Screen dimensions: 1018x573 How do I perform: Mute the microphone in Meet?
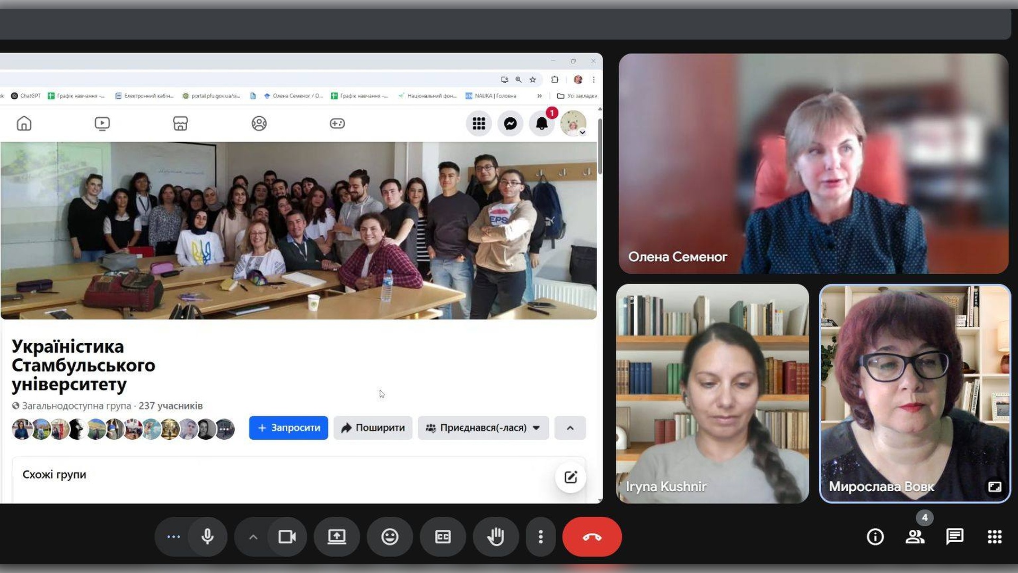pos(207,537)
